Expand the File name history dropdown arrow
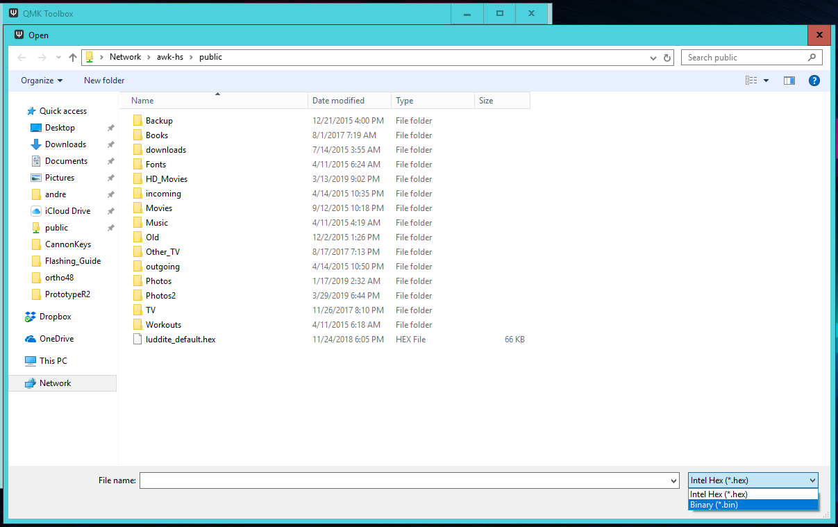 click(673, 480)
